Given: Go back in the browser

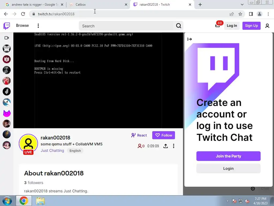Looking at the screenshot, I should 6,14.
